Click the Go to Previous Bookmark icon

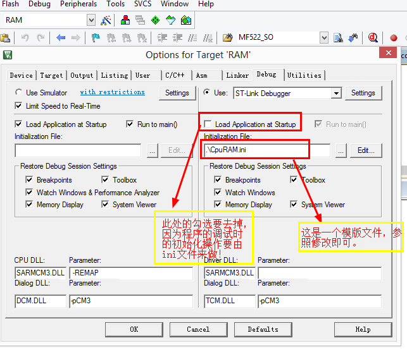(x=111, y=38)
